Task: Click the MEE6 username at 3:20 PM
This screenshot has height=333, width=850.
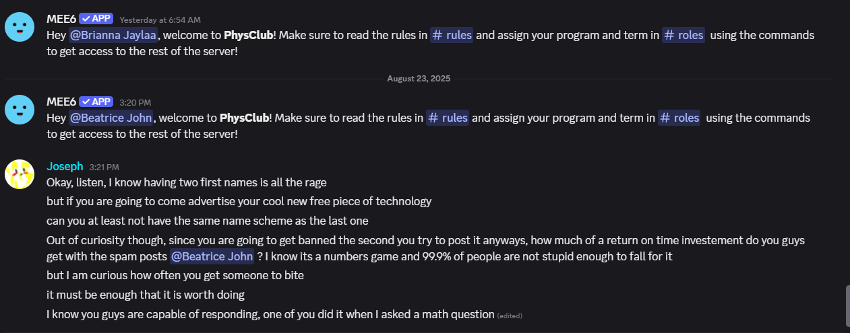Action: point(61,102)
